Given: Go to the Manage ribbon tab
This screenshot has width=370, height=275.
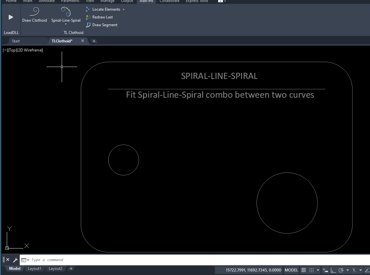Looking at the screenshot, I should pyautogui.click(x=107, y=1).
